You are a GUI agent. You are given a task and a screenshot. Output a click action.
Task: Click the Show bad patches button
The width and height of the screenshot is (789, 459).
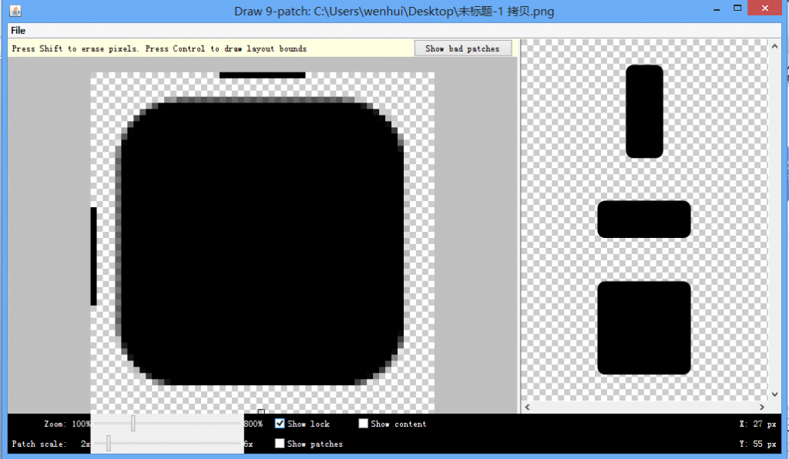[x=462, y=49]
